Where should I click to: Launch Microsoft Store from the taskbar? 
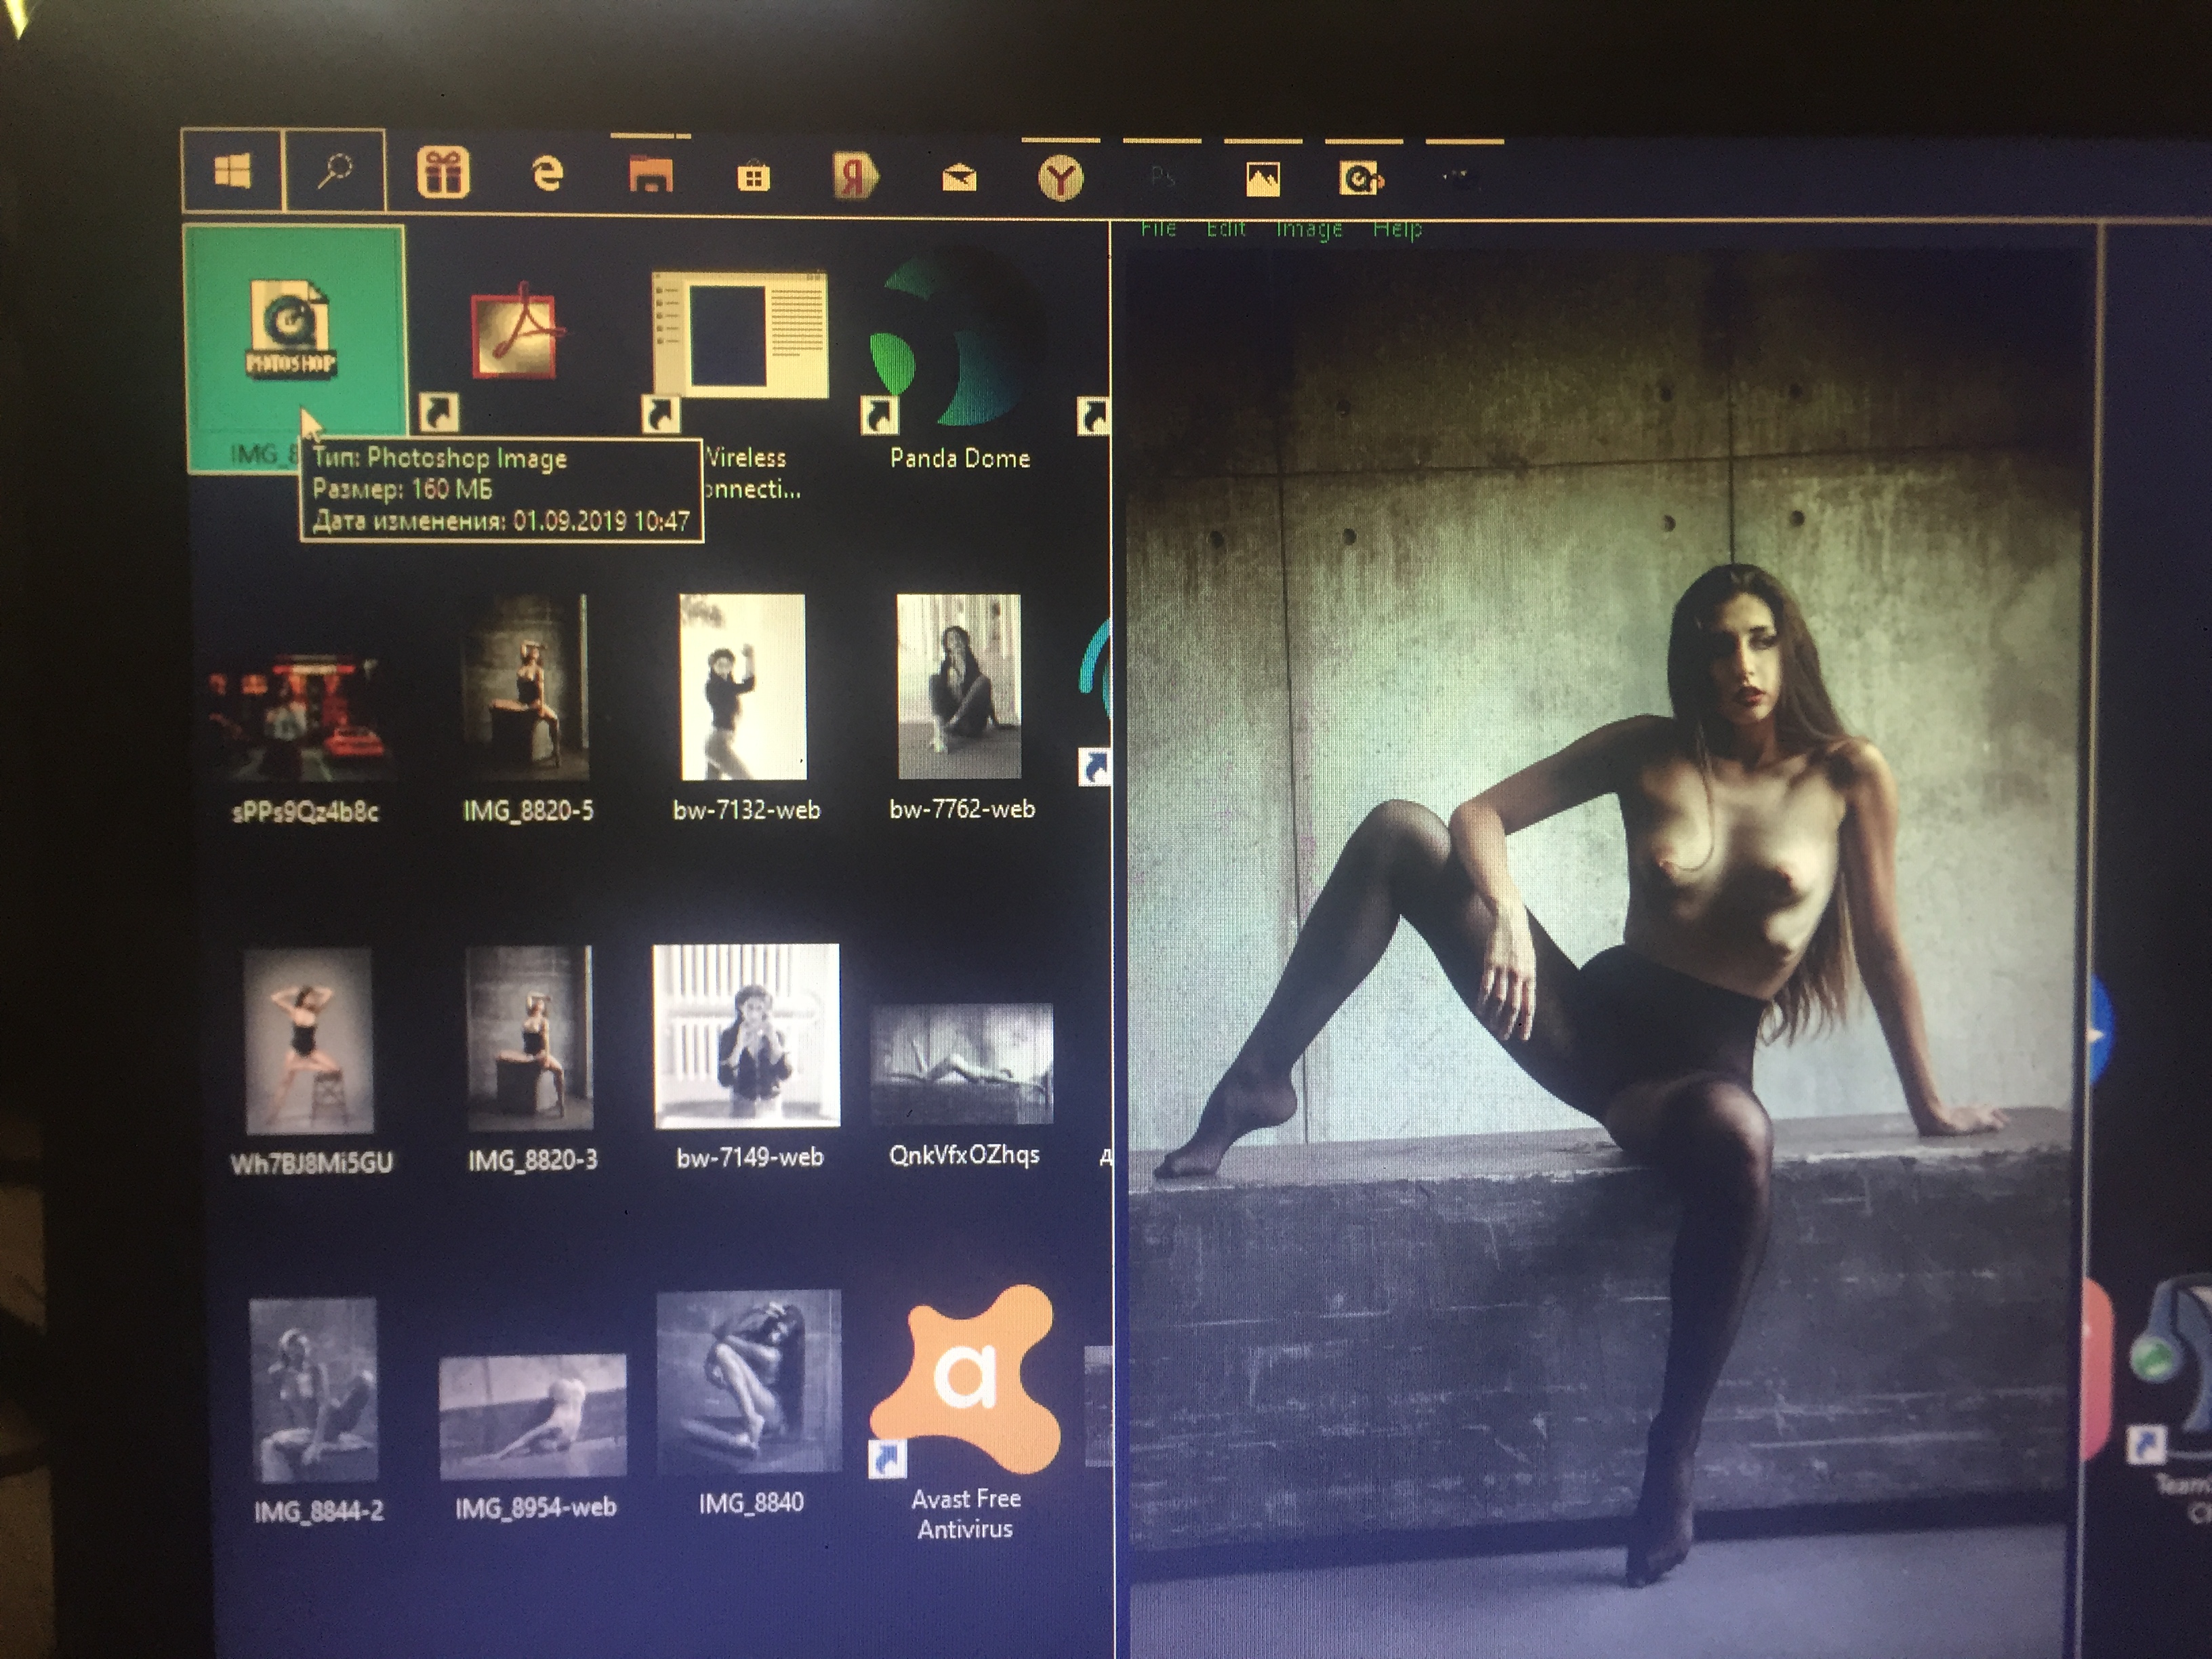coord(753,178)
